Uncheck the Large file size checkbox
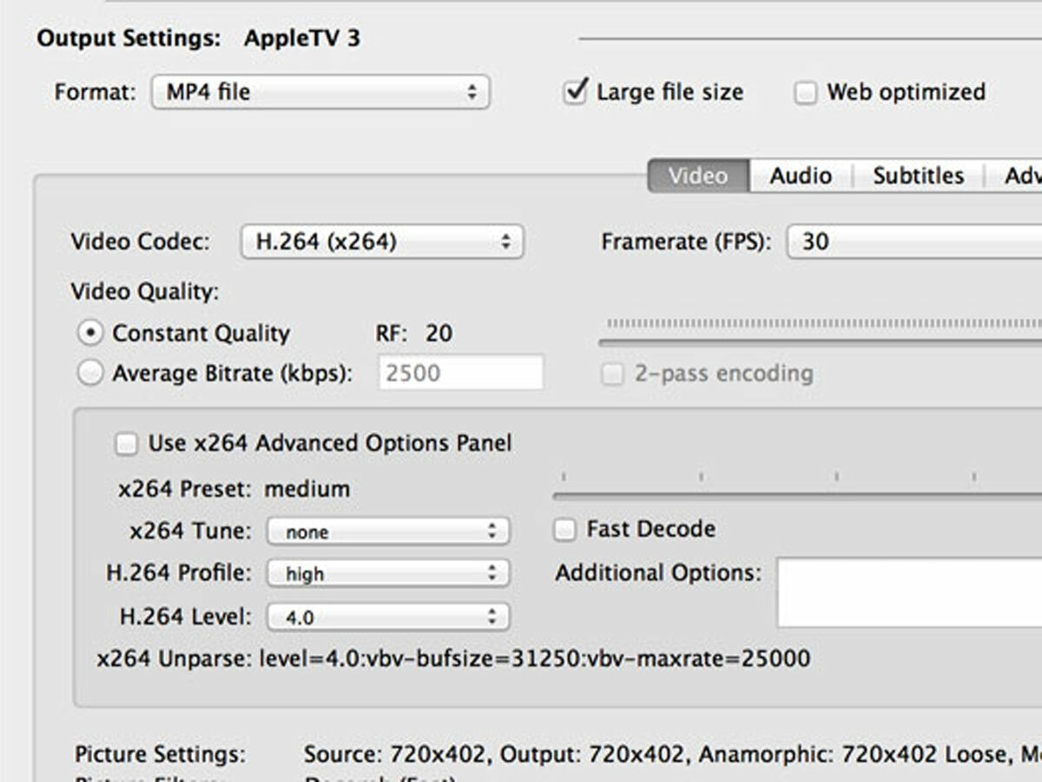The width and height of the screenshot is (1042, 782). click(575, 91)
